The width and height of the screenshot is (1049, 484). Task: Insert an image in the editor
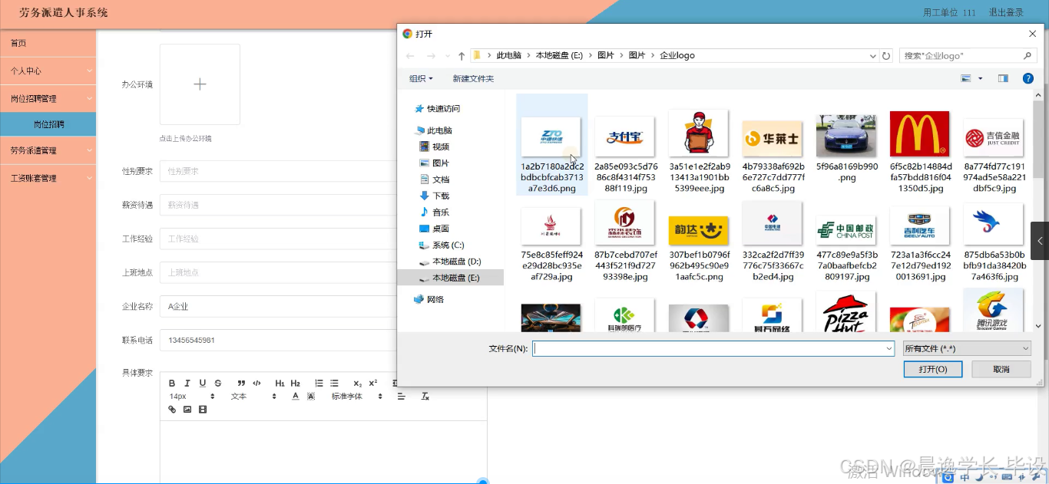187,410
